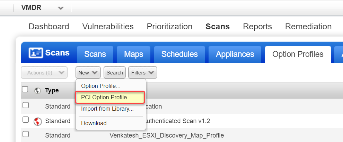
Task: Collapse the New dropdown button
Action: pos(88,72)
